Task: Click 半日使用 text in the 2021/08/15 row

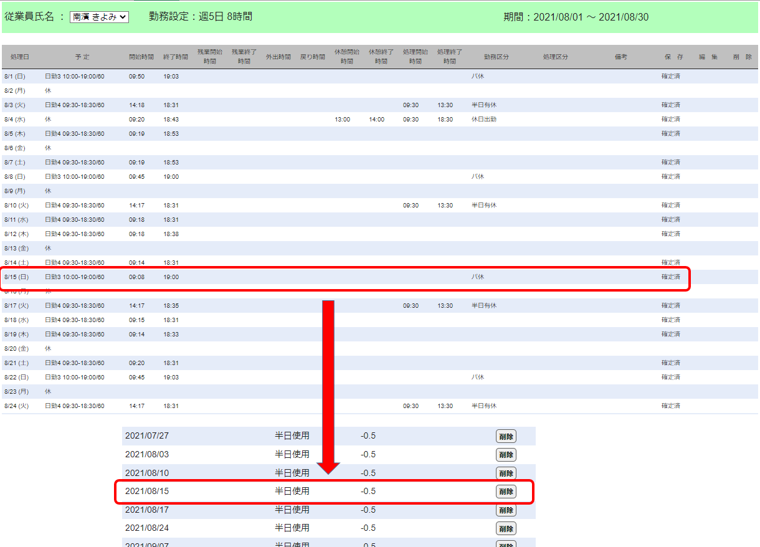Action: click(292, 492)
